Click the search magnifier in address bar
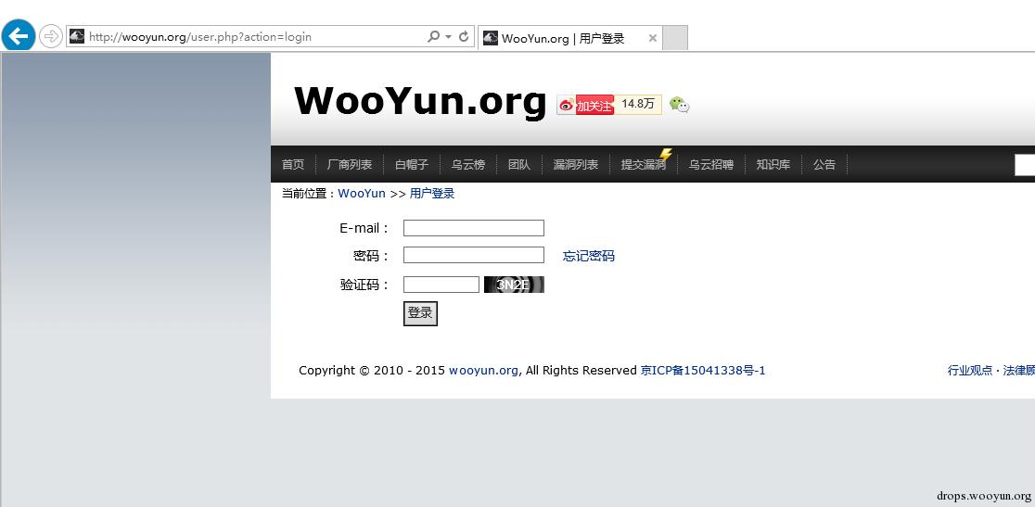 tap(433, 36)
